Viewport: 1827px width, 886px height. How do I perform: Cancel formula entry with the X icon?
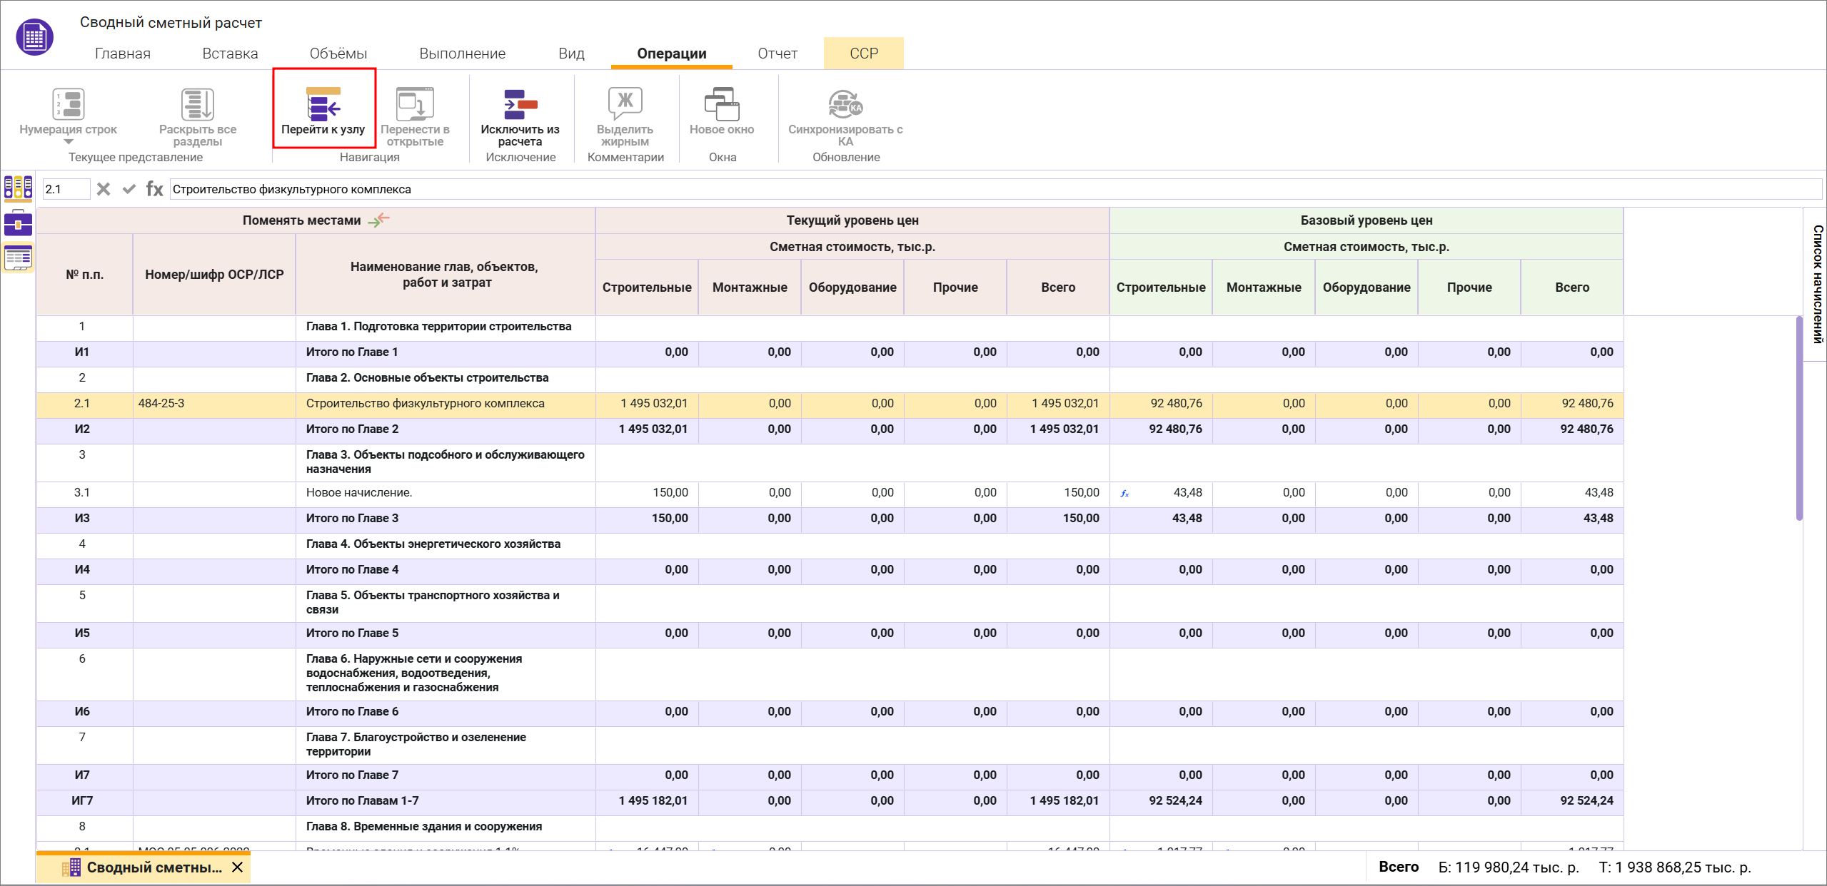click(104, 189)
